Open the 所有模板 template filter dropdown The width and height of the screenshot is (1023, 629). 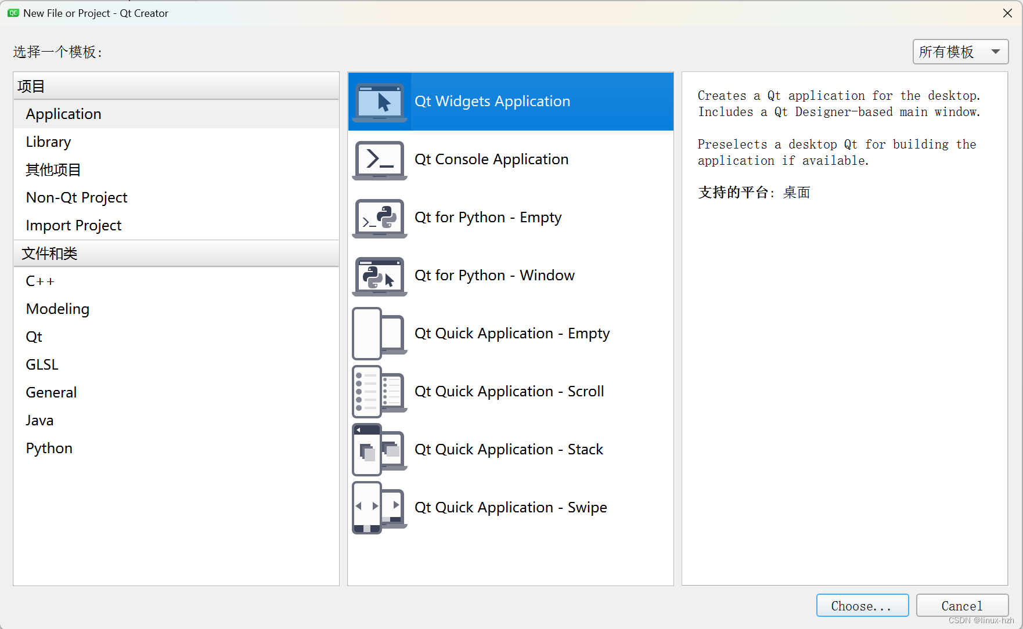click(x=960, y=52)
